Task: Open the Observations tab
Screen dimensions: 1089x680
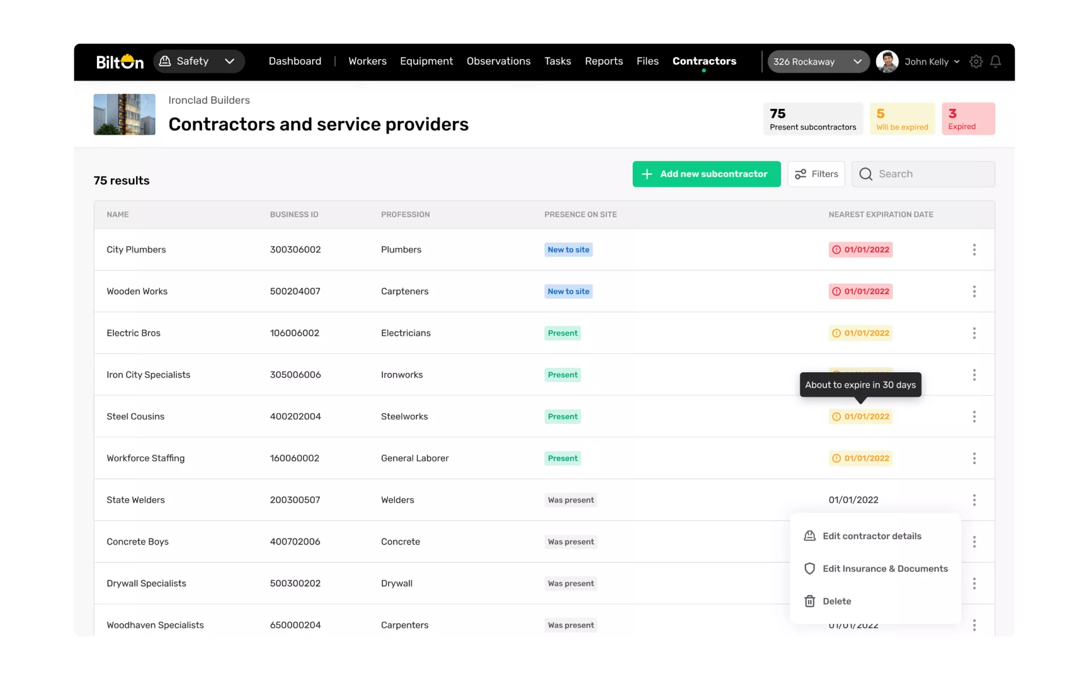Action: pos(499,61)
